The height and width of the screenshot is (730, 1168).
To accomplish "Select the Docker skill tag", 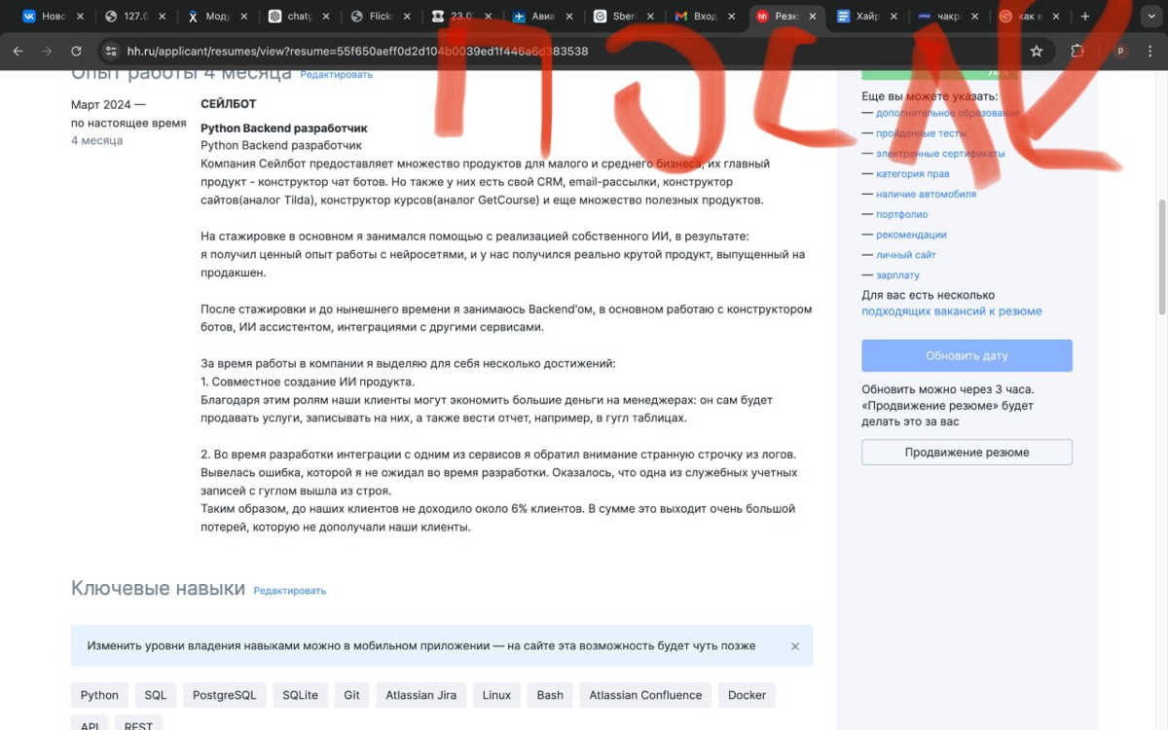I will tap(747, 695).
